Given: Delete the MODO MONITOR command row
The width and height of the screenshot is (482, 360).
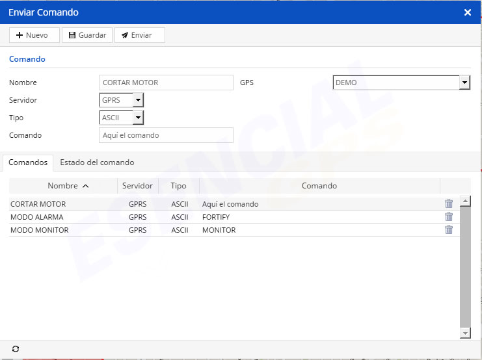Looking at the screenshot, I should [x=449, y=230].
